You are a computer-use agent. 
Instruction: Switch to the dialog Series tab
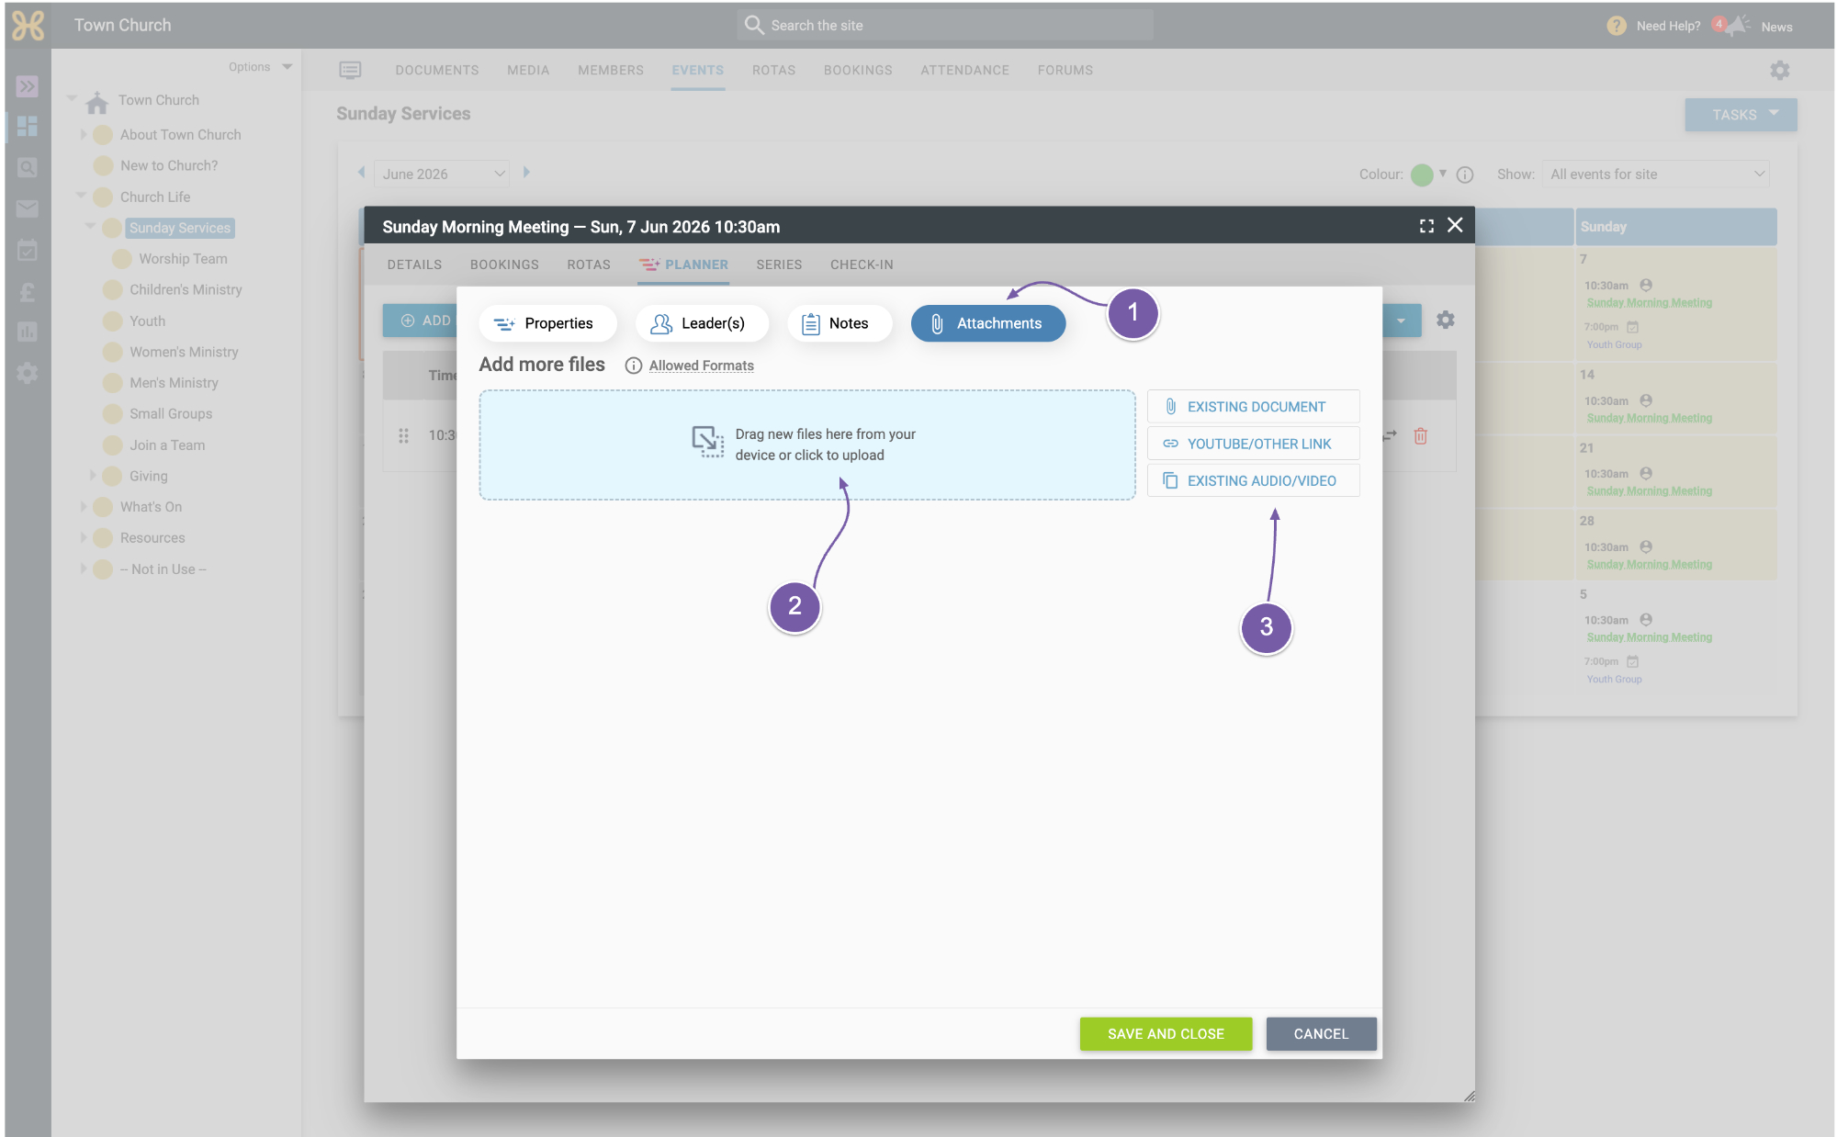pyautogui.click(x=780, y=265)
